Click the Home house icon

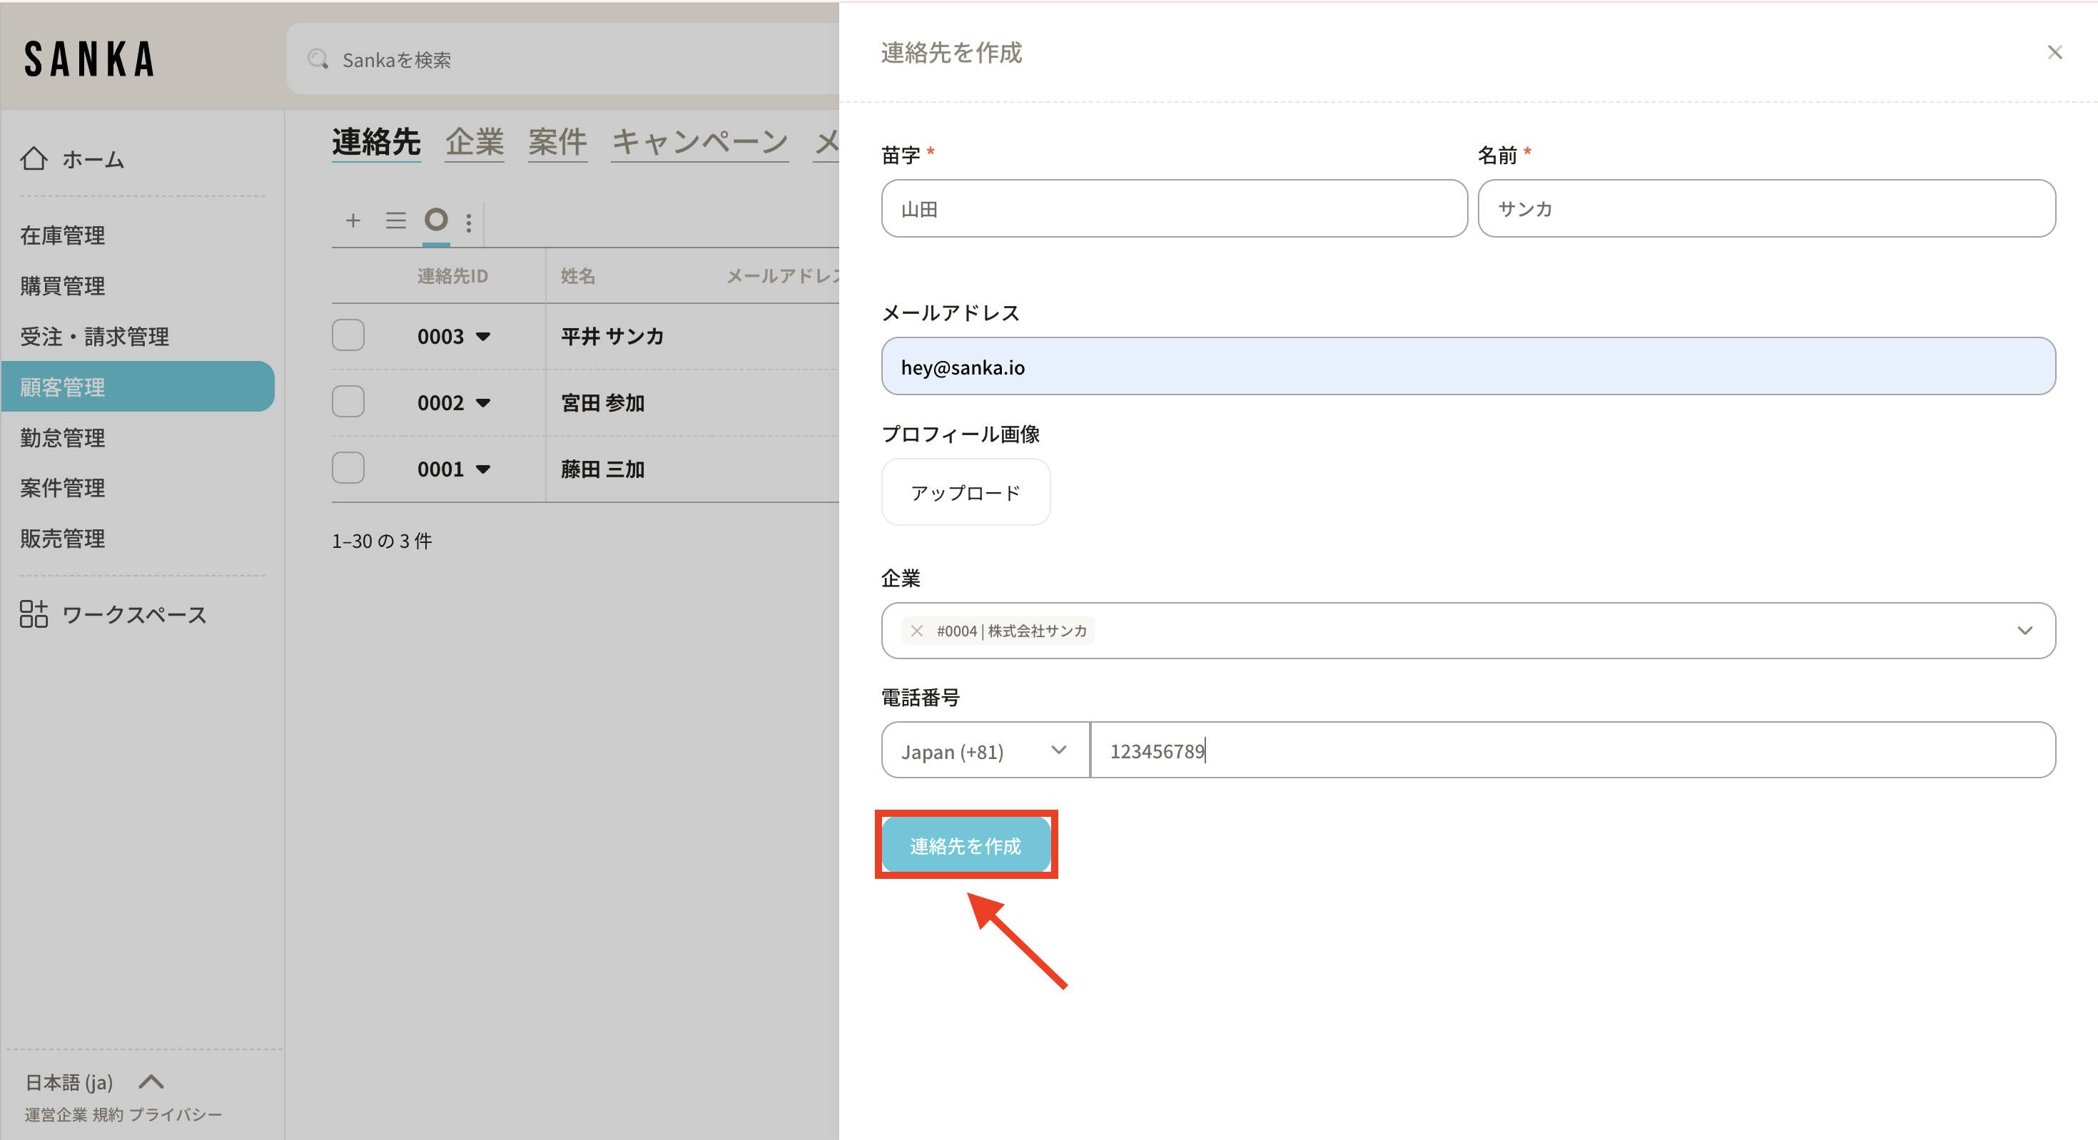coord(34,159)
